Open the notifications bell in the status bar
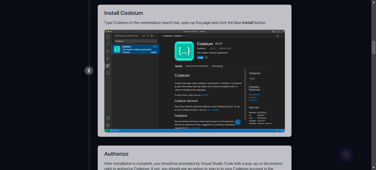 282,130
